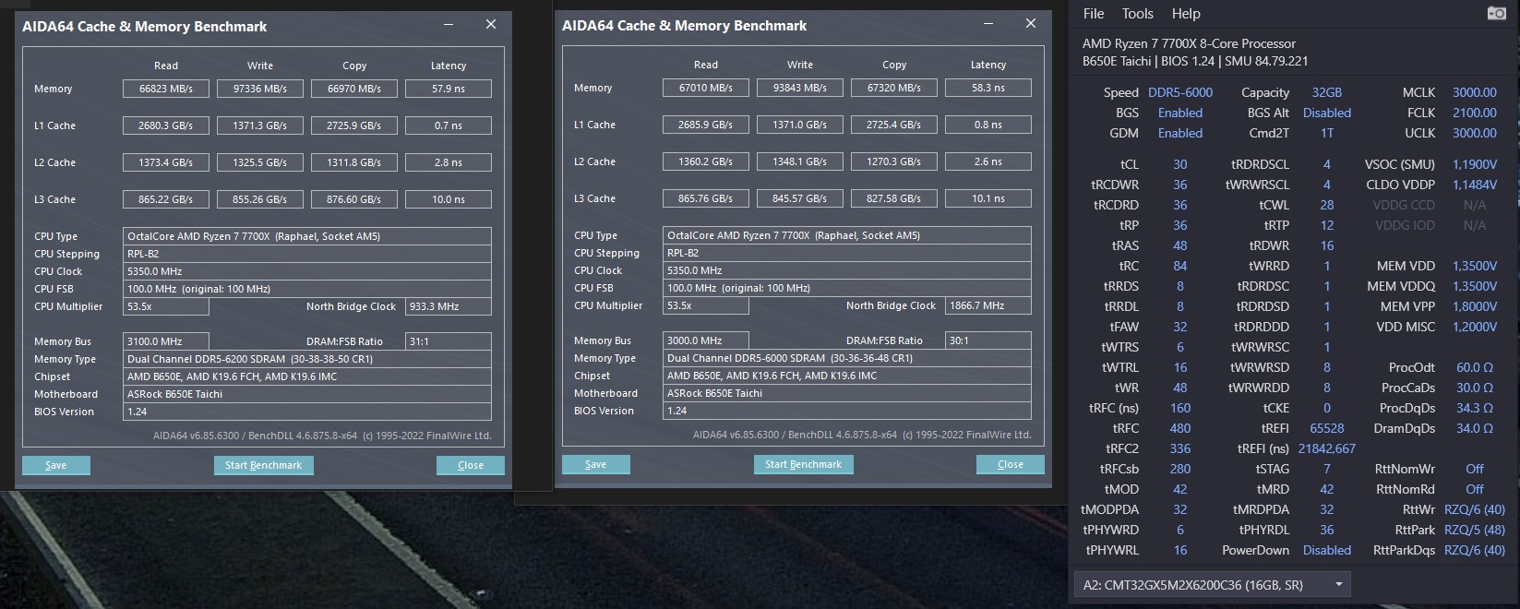Expand the A2 memory module dropdown
The width and height of the screenshot is (1520, 609).
click(1213, 584)
